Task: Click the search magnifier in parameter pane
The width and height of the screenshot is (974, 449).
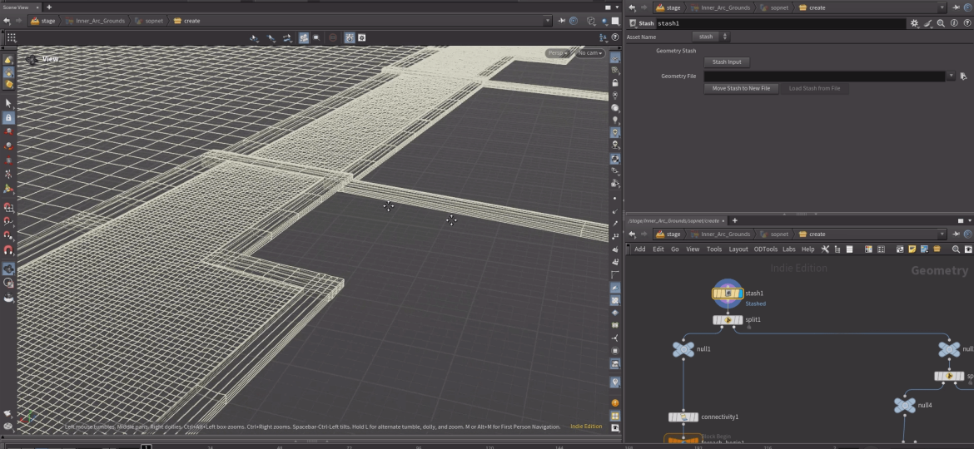Action: click(941, 24)
